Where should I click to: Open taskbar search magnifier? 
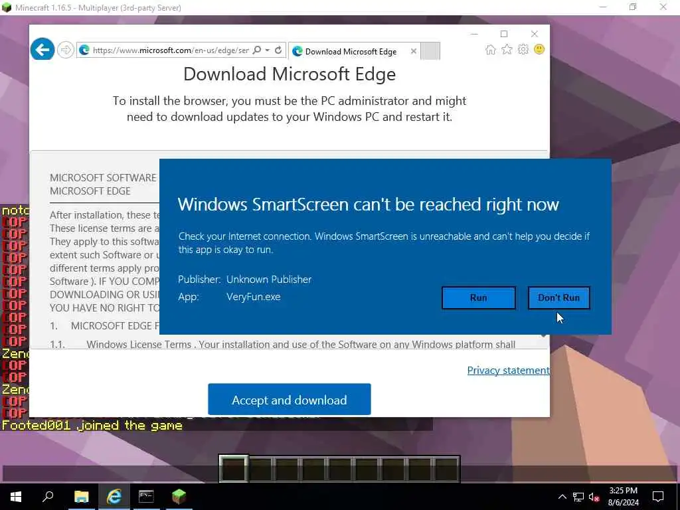(x=48, y=497)
